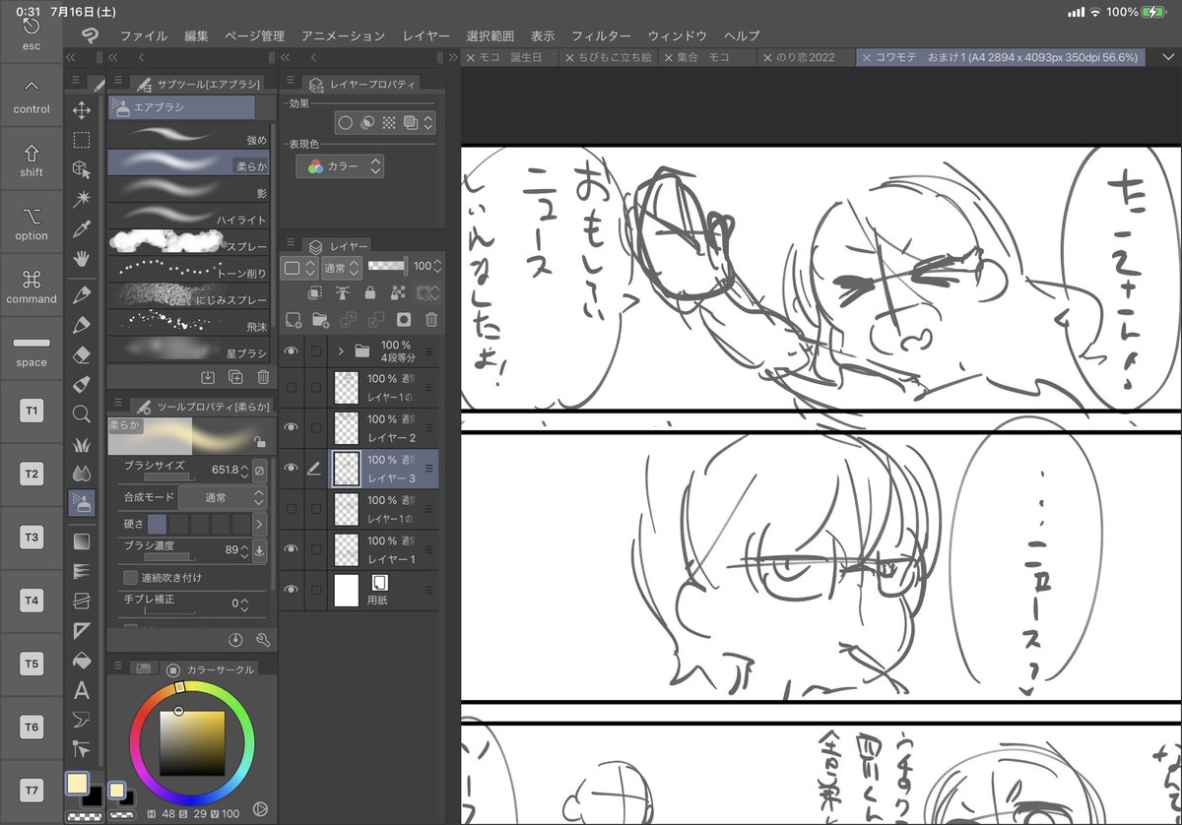Select the Hand move tool
Screen dimensions: 1182x825
[x=82, y=259]
